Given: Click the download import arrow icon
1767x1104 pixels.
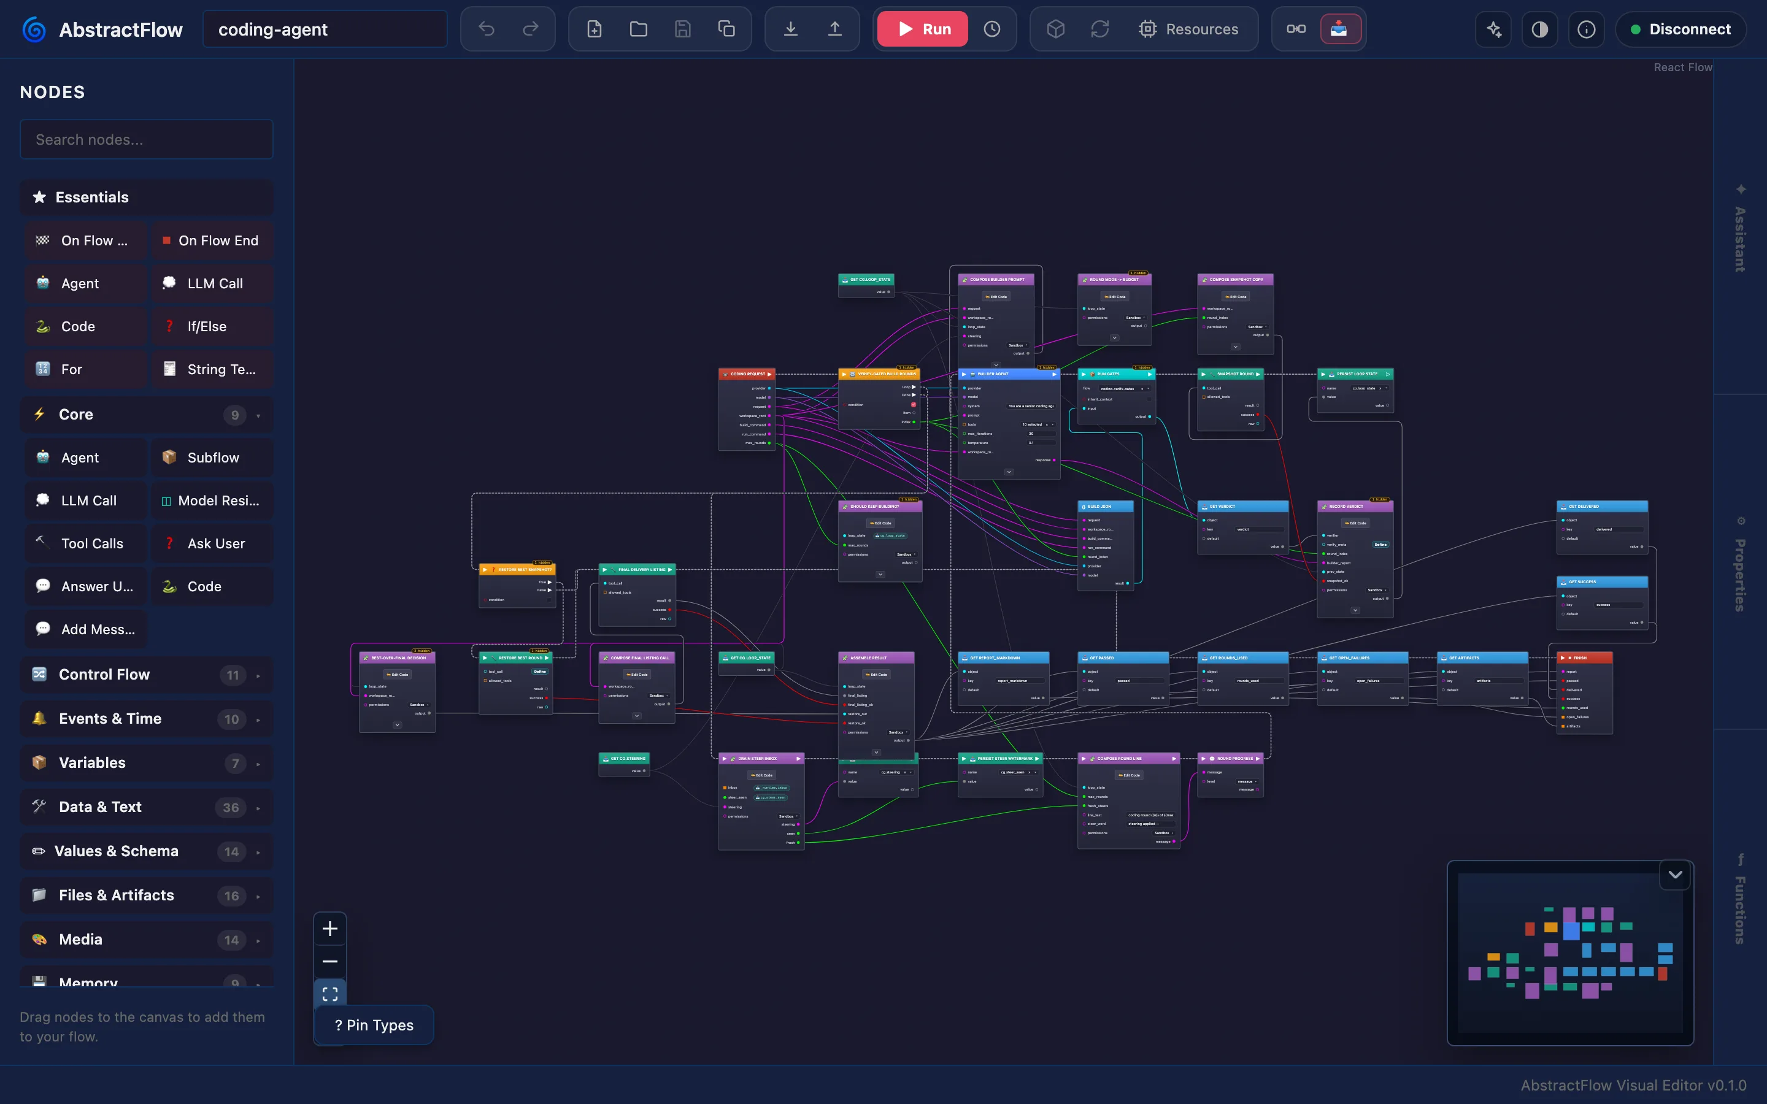Looking at the screenshot, I should (x=791, y=29).
